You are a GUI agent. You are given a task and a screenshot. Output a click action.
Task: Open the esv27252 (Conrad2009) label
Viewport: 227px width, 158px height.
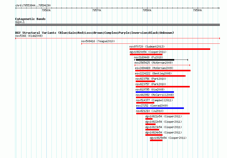pyautogui.click(x=152, y=106)
